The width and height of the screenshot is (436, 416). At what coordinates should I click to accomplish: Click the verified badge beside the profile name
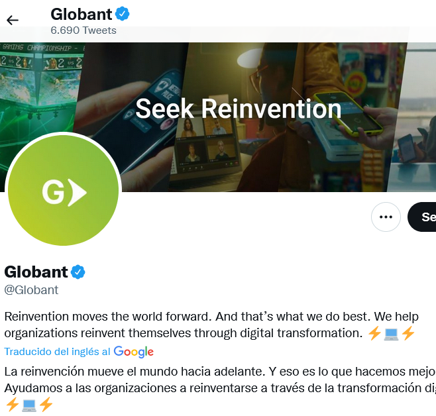point(78,272)
